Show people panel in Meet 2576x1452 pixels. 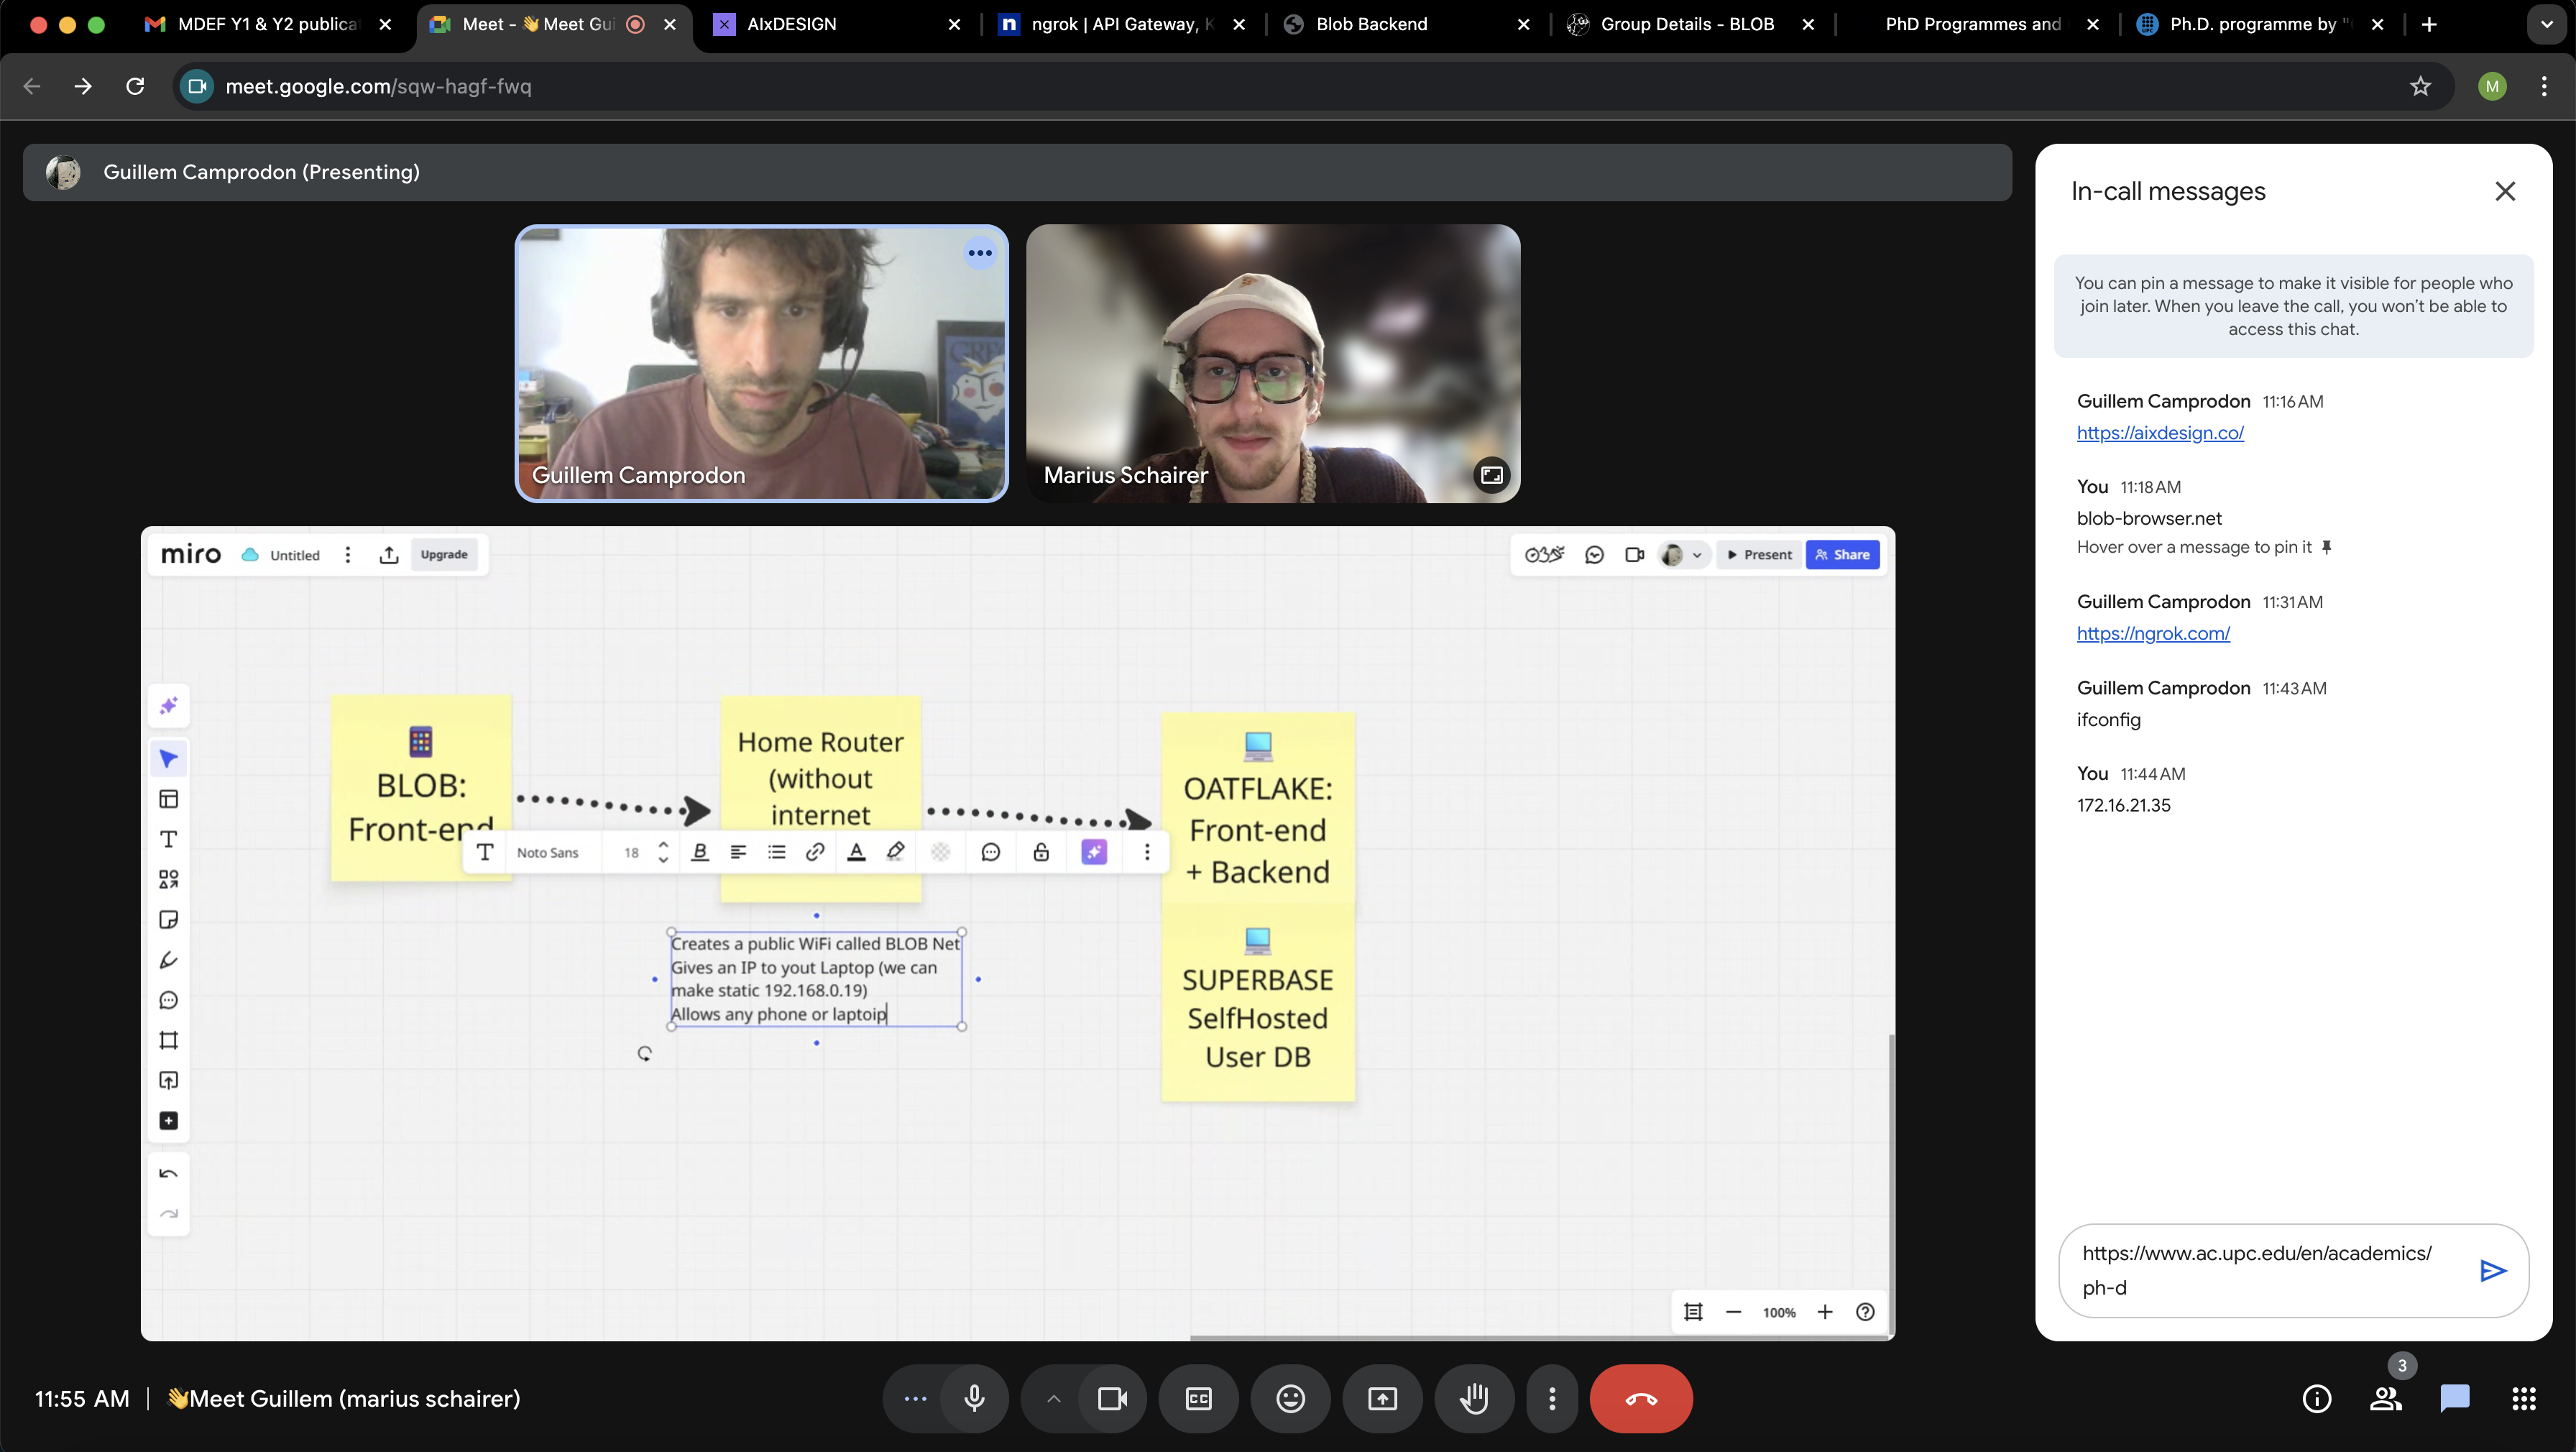[2386, 1398]
